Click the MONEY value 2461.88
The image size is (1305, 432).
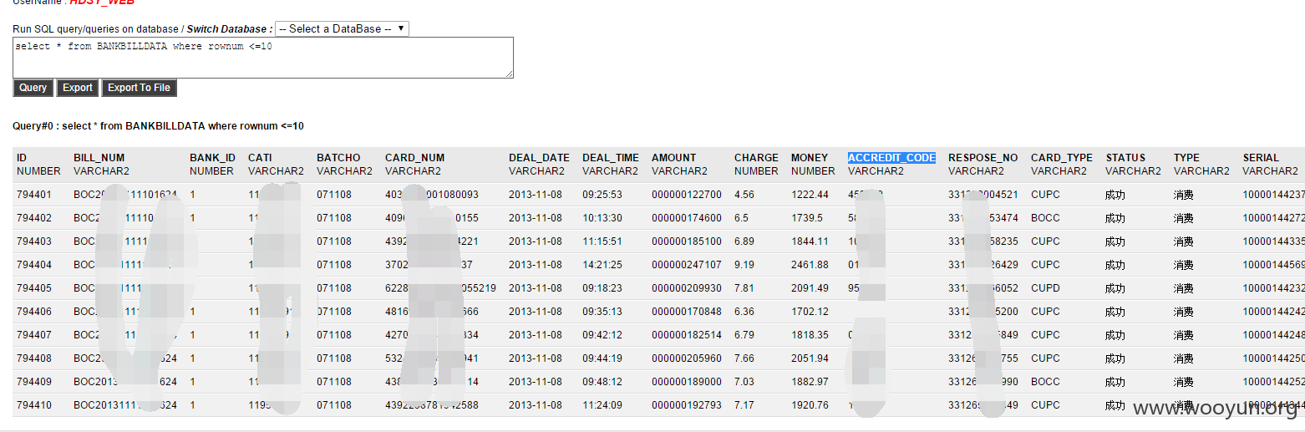(x=810, y=265)
